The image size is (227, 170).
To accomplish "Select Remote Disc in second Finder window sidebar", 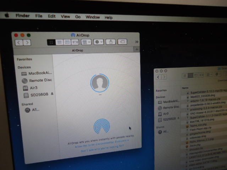I will pyautogui.click(x=169, y=107).
